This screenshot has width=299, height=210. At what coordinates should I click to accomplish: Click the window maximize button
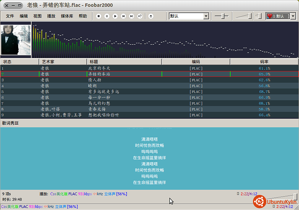19,5
